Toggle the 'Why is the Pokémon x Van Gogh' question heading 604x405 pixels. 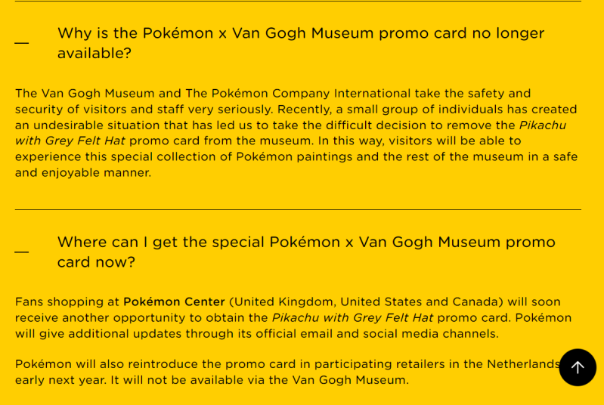[301, 43]
